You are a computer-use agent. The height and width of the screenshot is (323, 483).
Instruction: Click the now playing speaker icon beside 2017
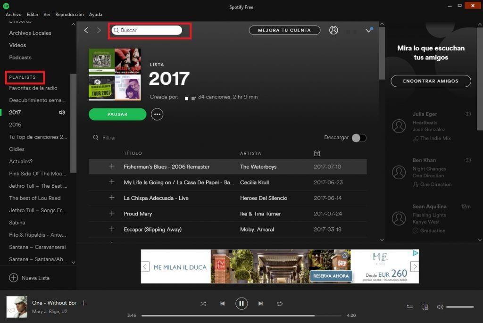click(62, 112)
